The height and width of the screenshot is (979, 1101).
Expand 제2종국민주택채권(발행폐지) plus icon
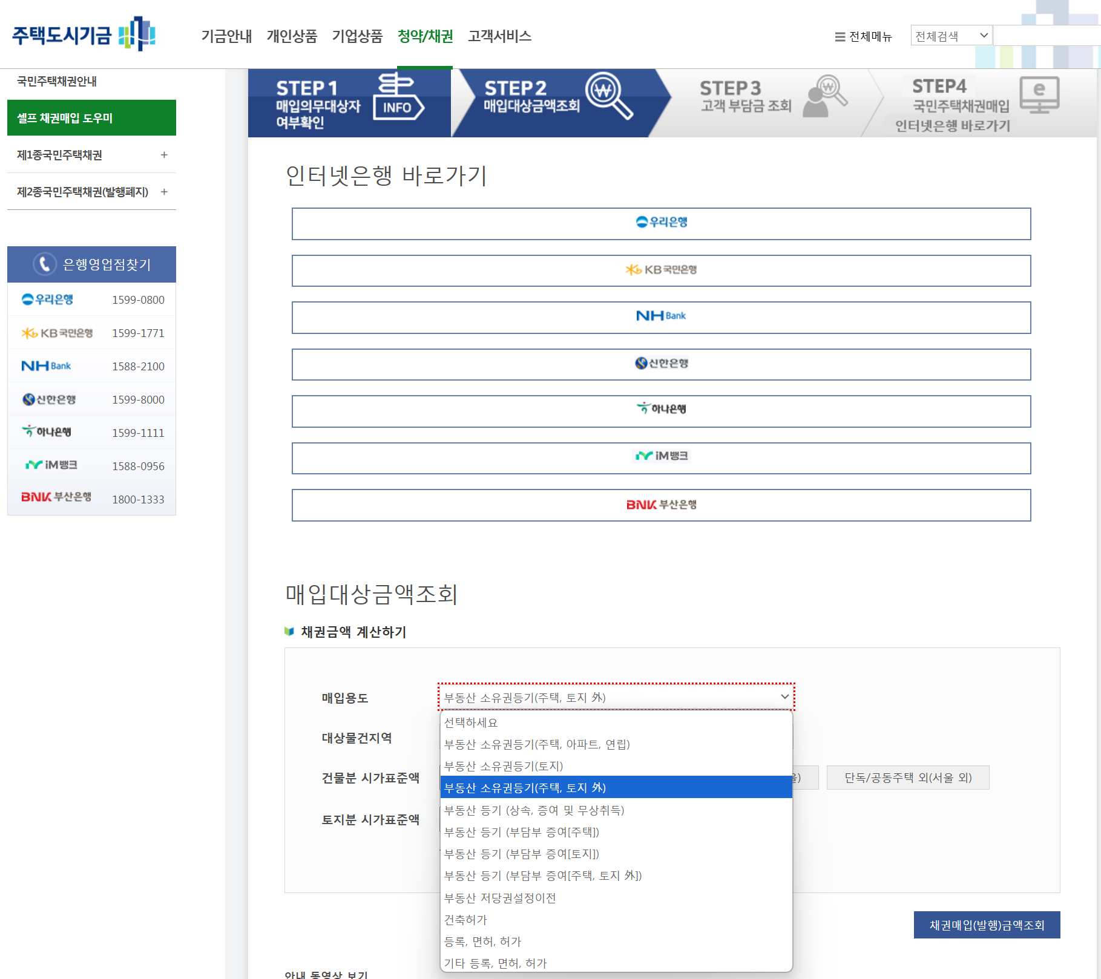tap(164, 192)
